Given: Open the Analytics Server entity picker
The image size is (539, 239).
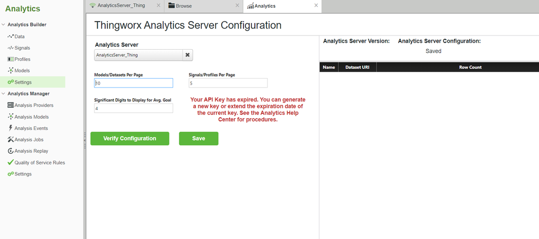Looking at the screenshot, I should 139,55.
